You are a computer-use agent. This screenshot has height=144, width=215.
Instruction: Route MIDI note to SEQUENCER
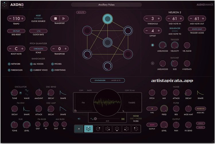[x=175, y=28]
